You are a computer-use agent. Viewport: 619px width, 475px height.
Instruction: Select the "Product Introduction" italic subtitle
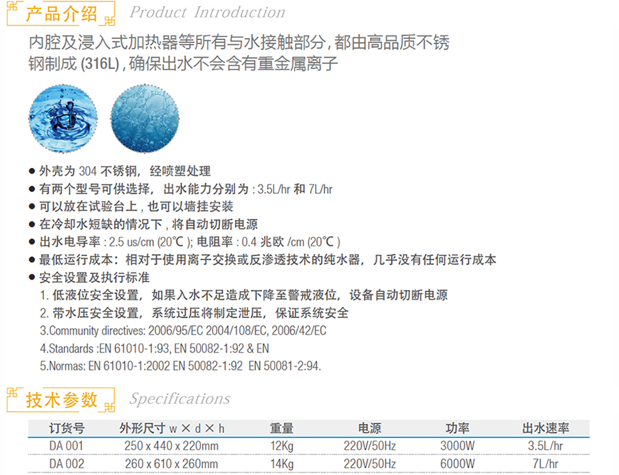click(207, 12)
